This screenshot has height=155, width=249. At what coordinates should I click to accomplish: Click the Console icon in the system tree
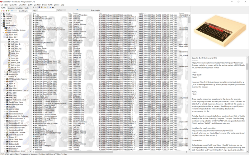coord(4,19)
